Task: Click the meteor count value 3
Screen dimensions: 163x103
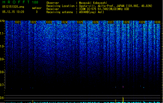Action: click(37, 12)
